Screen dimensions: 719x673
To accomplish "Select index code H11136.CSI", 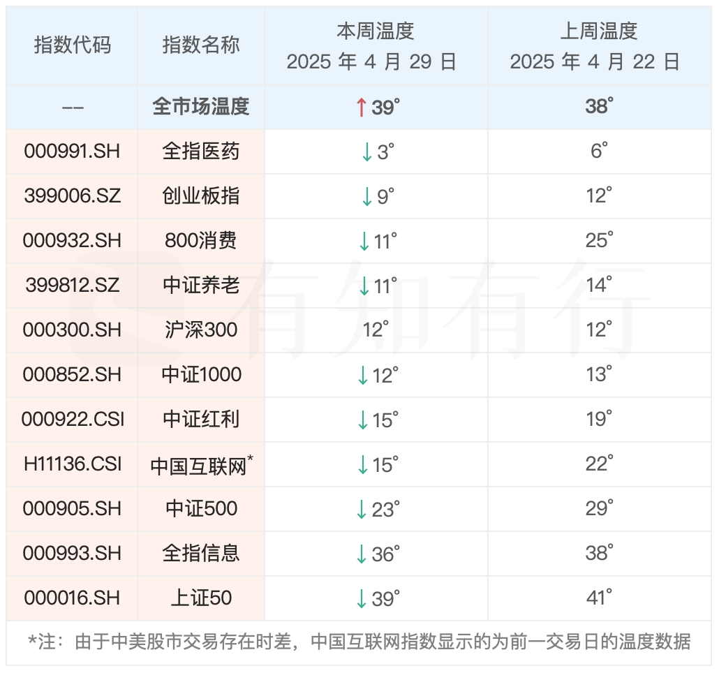I will pyautogui.click(x=73, y=464).
